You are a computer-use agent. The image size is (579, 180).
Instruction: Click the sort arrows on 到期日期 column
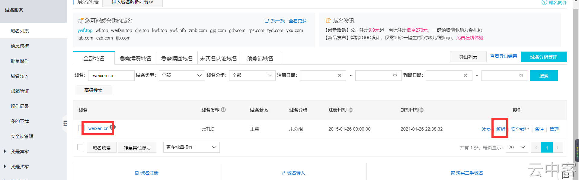(x=422, y=110)
